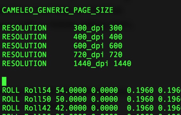Screen dimensions: 181x115
Task: Click the green block cursor
Action: (x=4, y=81)
